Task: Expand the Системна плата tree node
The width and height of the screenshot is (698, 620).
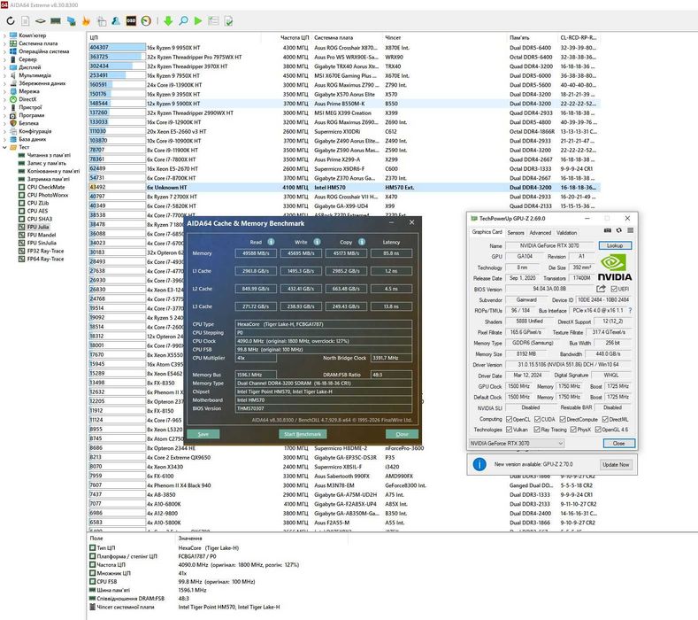Action: point(4,43)
